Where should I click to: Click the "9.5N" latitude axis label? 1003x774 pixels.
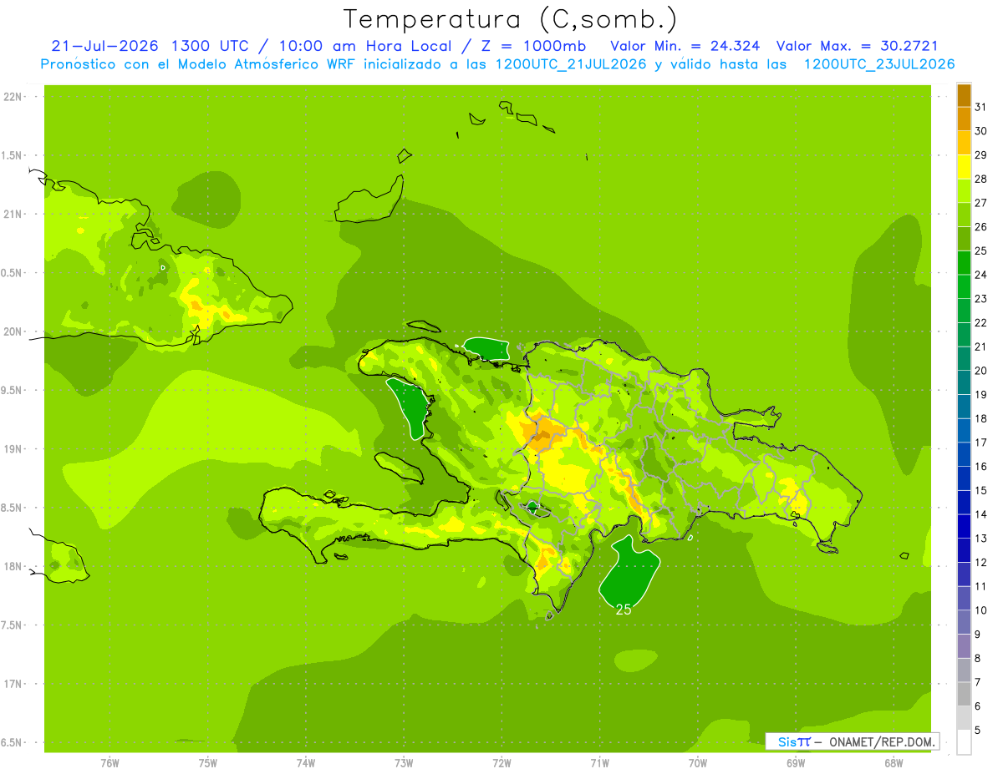pyautogui.click(x=13, y=391)
